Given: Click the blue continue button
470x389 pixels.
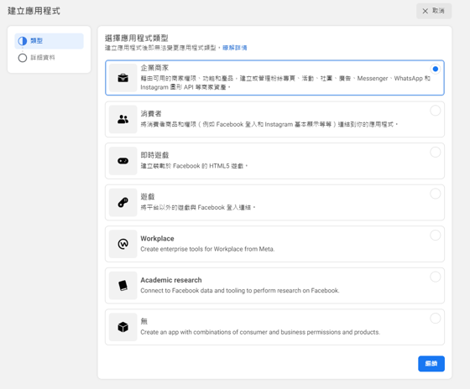Looking at the screenshot, I should 431,364.
